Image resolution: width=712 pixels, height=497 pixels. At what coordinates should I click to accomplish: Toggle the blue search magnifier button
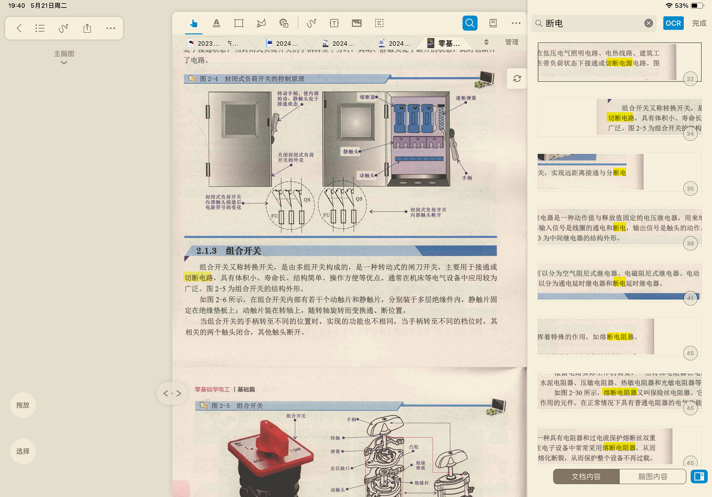pos(470,23)
